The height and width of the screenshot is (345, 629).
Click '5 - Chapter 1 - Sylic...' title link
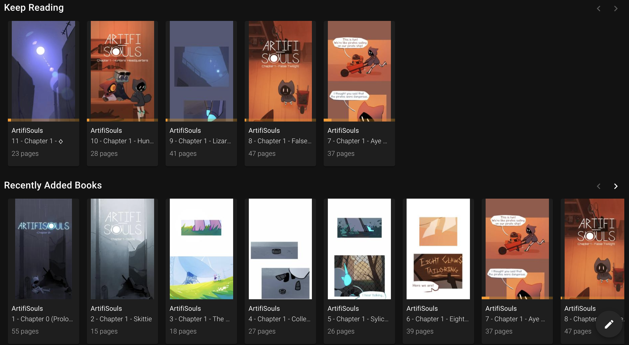(358, 319)
